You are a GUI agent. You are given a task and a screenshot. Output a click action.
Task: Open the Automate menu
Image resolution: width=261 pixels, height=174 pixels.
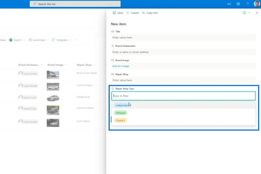point(38,40)
